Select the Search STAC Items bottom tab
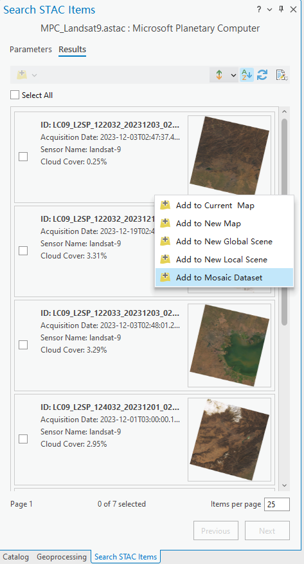Viewport: 304px width, 564px height. [x=126, y=557]
